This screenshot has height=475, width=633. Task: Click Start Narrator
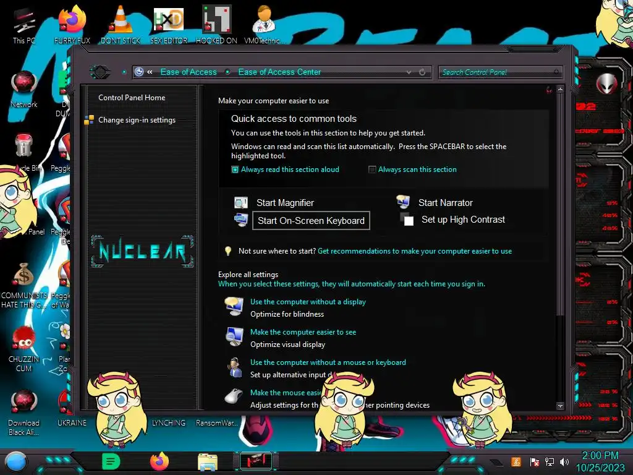point(445,203)
